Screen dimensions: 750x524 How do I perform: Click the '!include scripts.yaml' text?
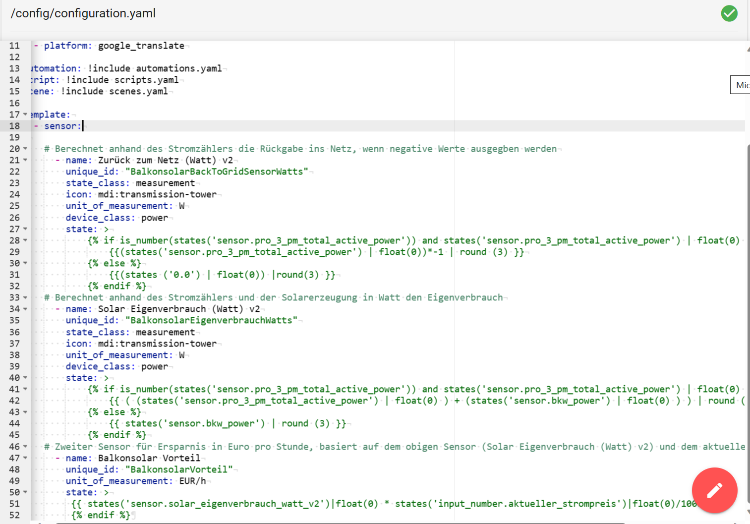[122, 80]
